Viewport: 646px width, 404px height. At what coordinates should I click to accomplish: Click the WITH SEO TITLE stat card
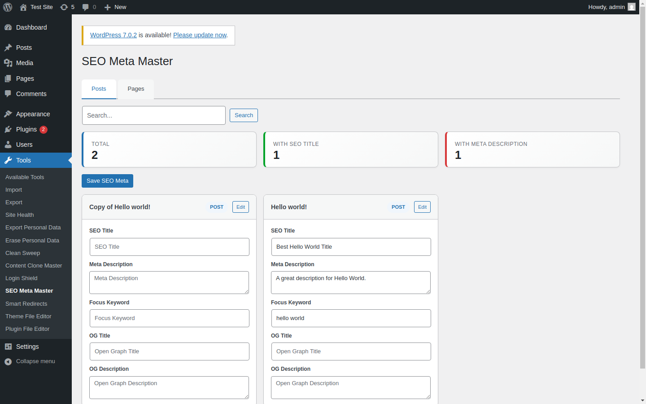pos(351,149)
